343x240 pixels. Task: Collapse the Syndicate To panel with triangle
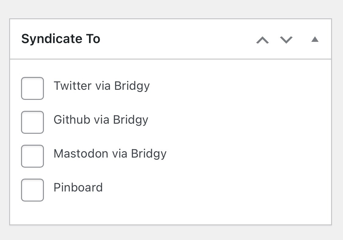[315, 39]
